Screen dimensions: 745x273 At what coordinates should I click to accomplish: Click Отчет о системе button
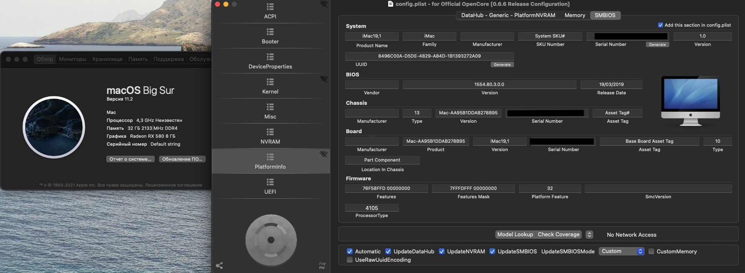pyautogui.click(x=131, y=159)
